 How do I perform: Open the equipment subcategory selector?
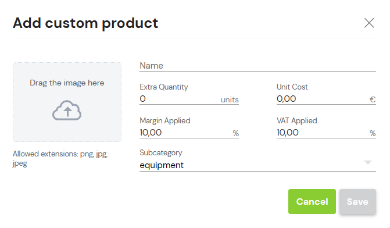pos(257,165)
